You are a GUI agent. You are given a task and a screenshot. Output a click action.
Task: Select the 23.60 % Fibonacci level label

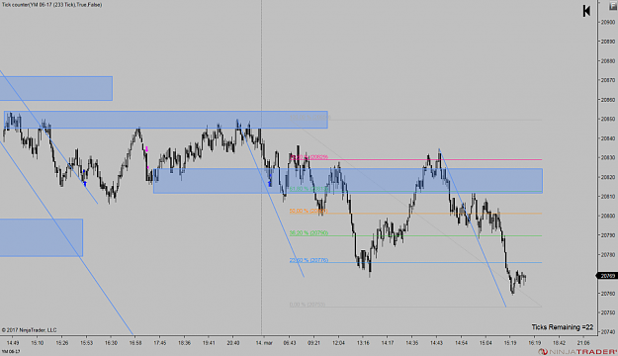tap(309, 260)
